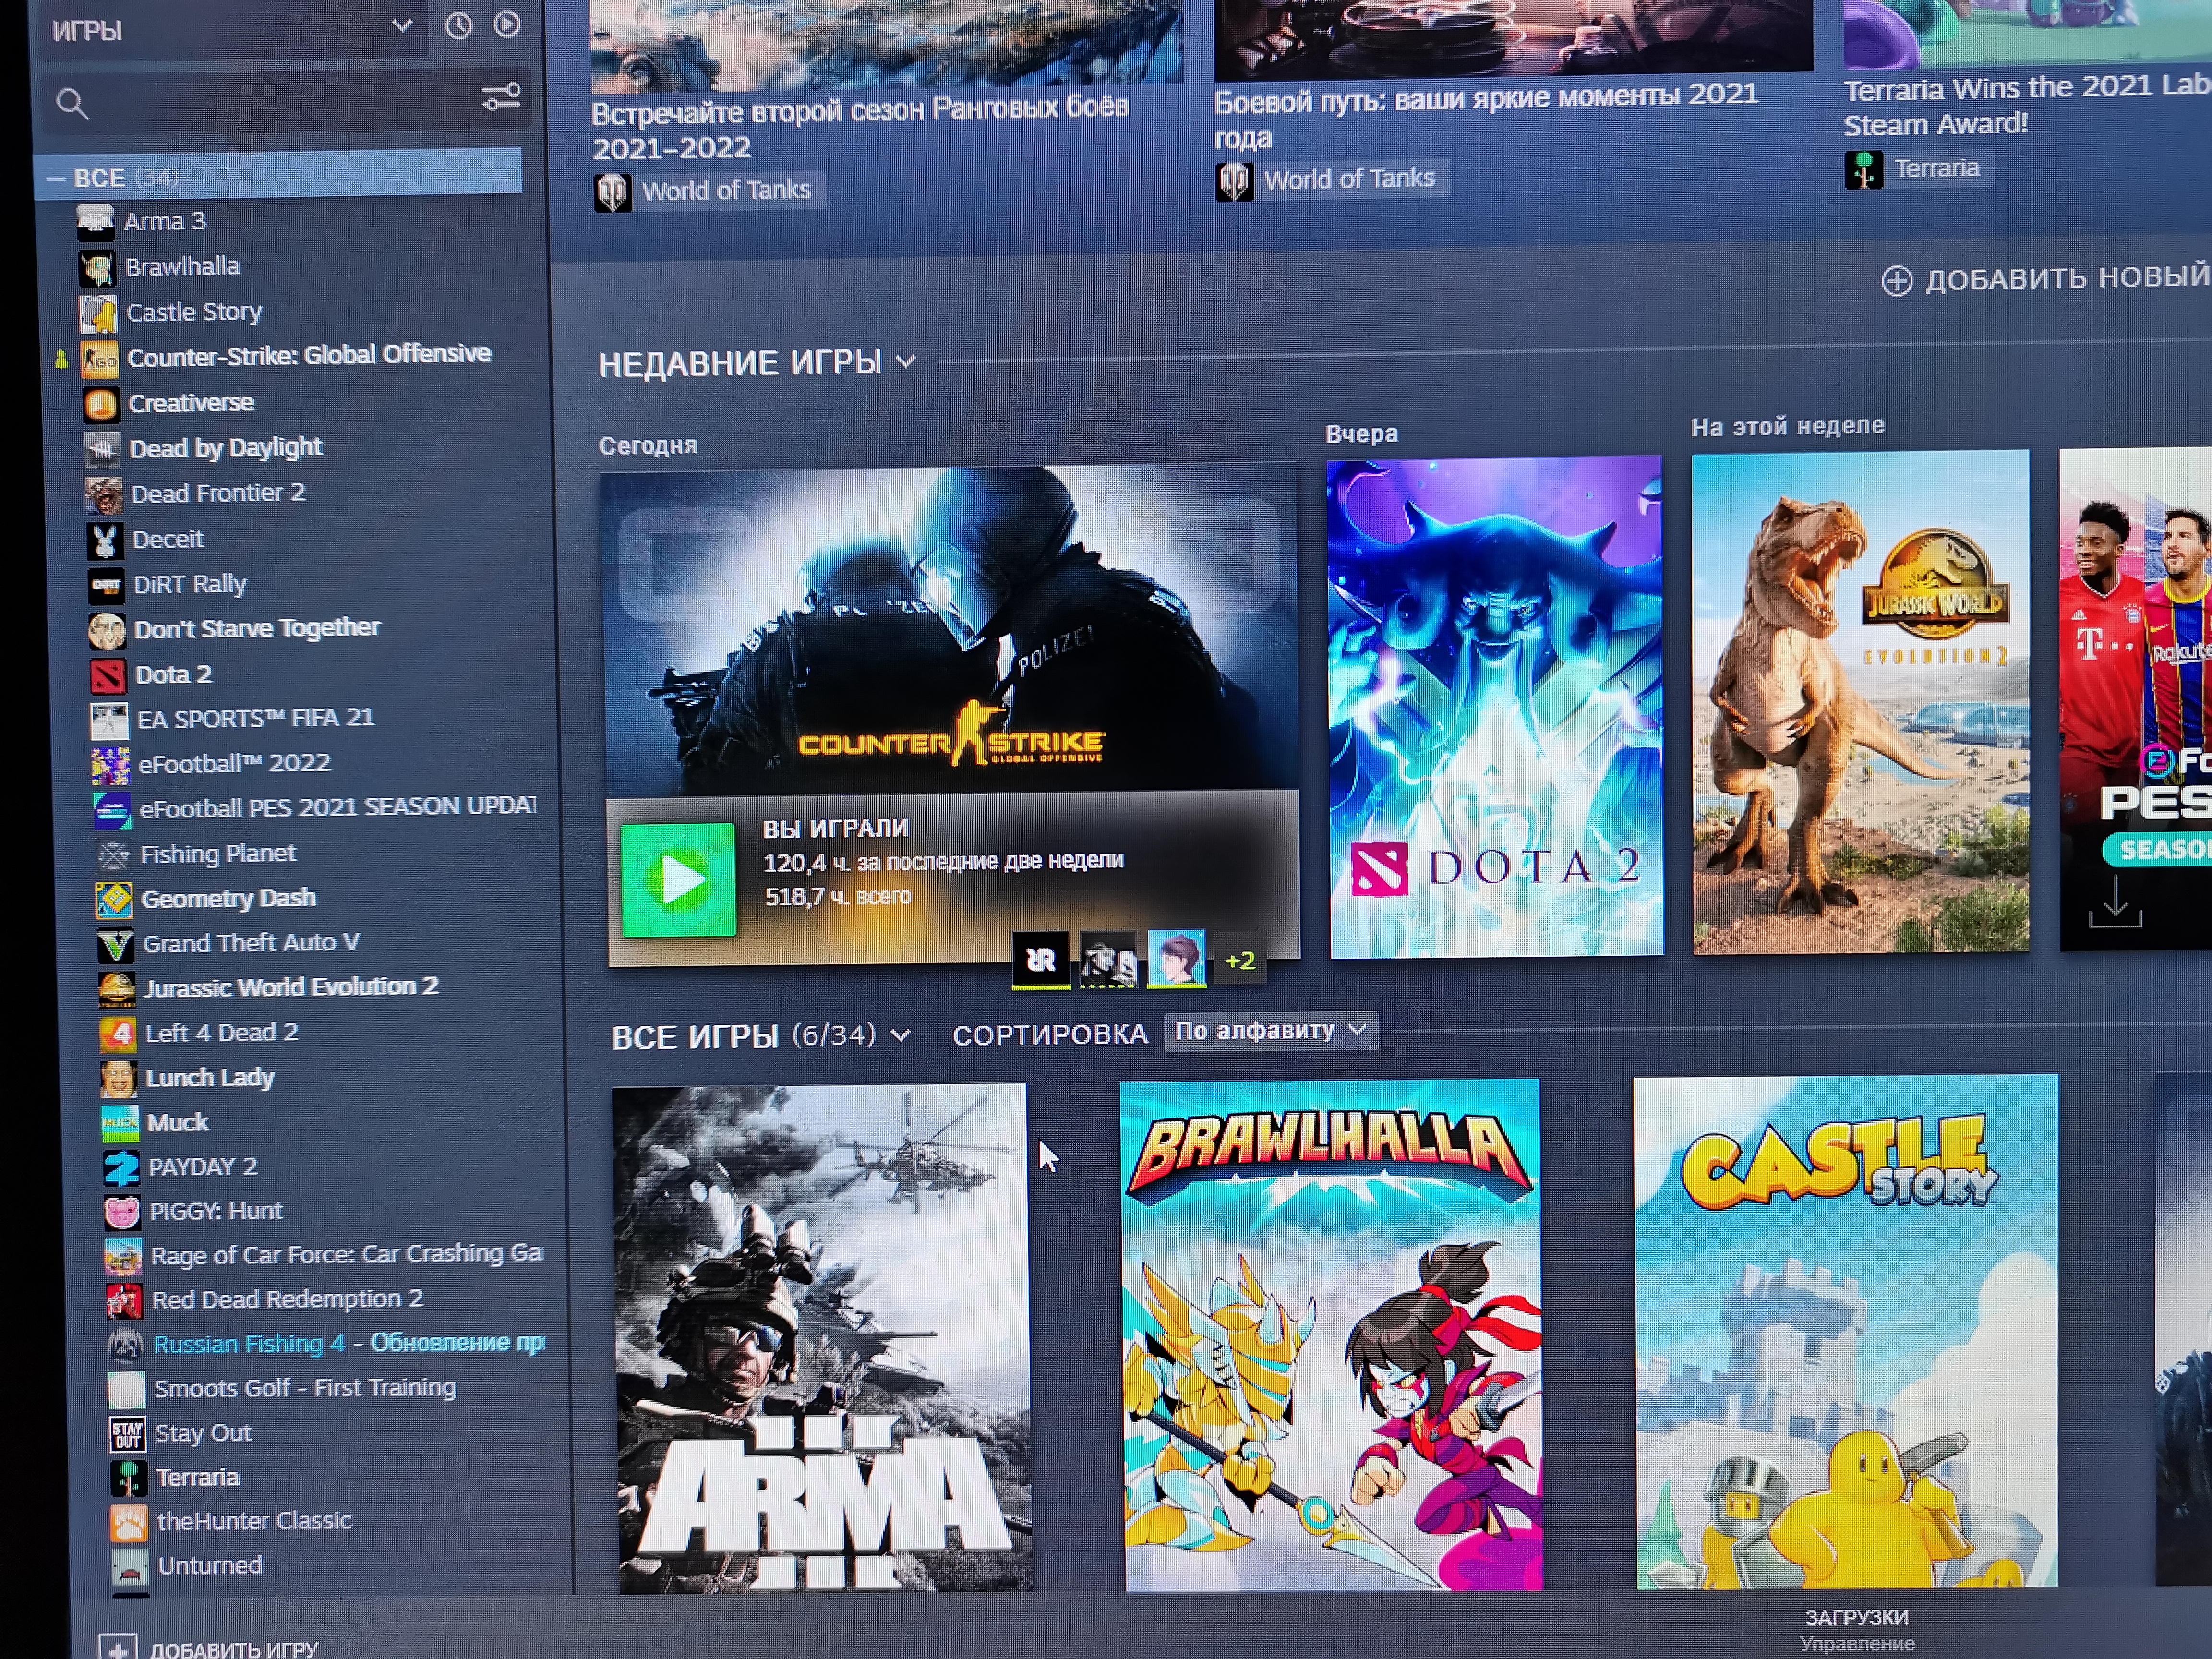Click Dead Frontier 2 list icon

coord(104,495)
